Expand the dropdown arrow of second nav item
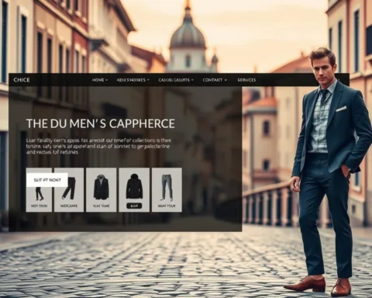The image size is (372, 298). (x=148, y=80)
